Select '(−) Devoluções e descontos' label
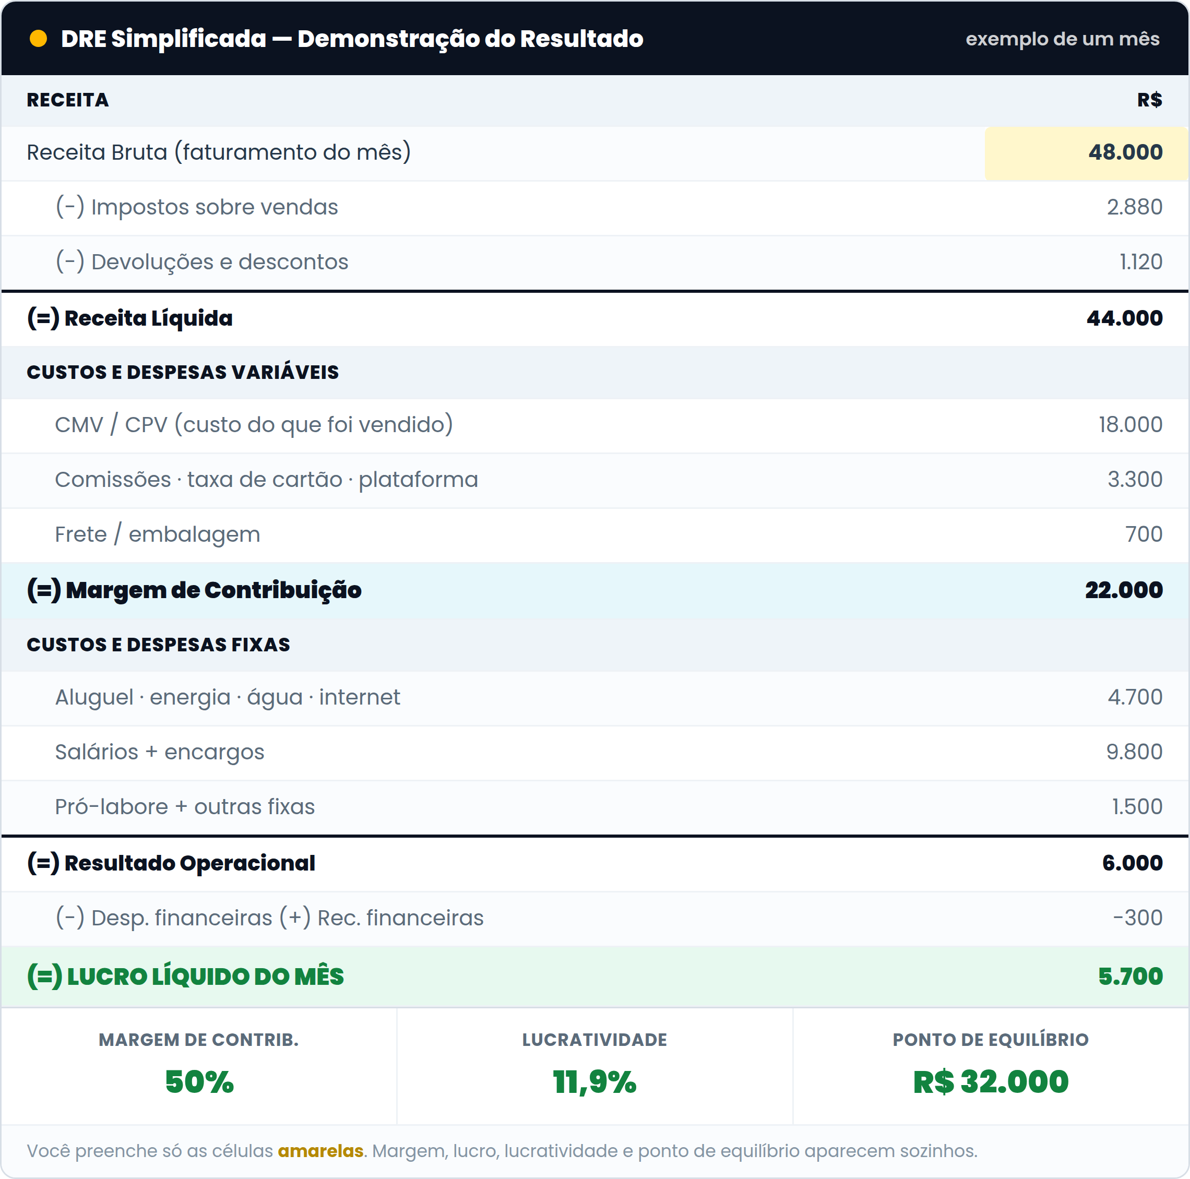The image size is (1190, 1179). coord(201,262)
